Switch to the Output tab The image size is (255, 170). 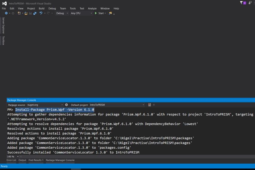tap(22, 160)
